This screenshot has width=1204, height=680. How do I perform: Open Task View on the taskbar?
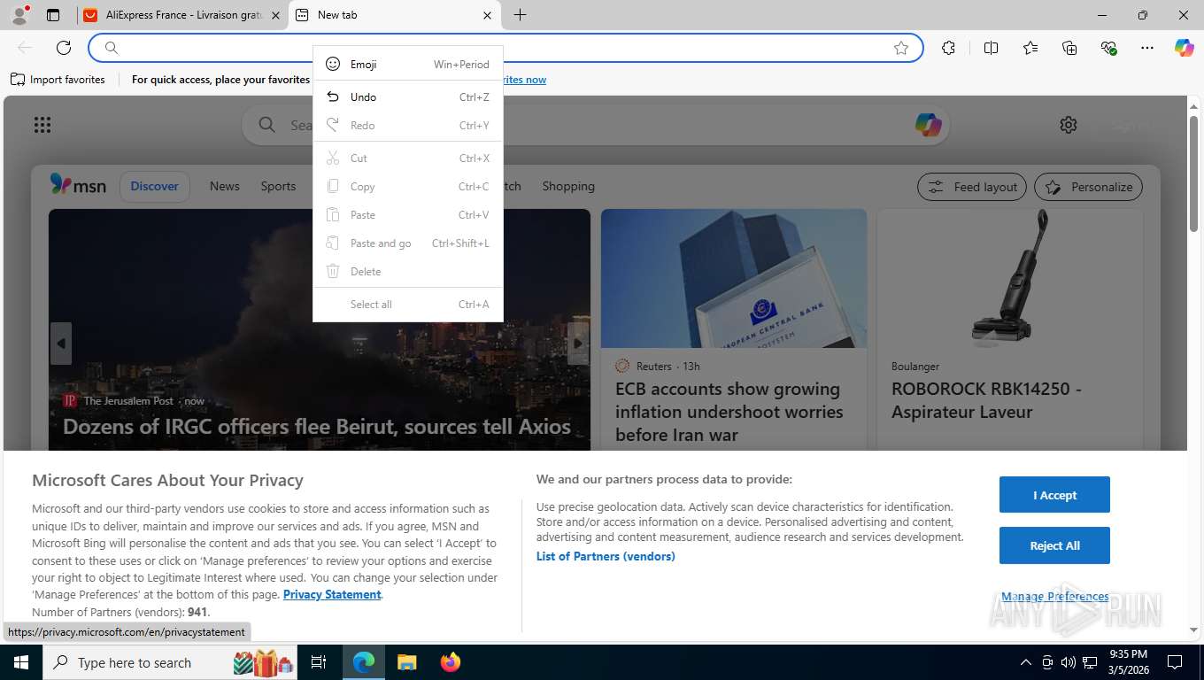point(320,662)
